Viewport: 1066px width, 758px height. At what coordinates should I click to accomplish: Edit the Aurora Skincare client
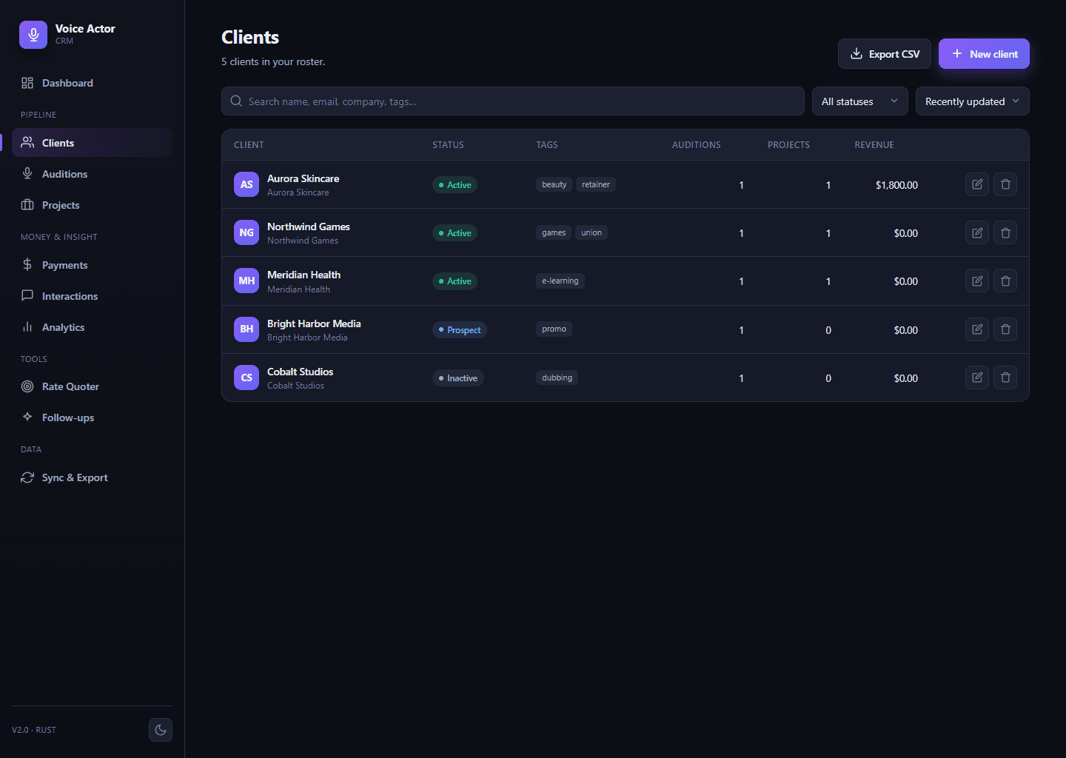coord(977,184)
